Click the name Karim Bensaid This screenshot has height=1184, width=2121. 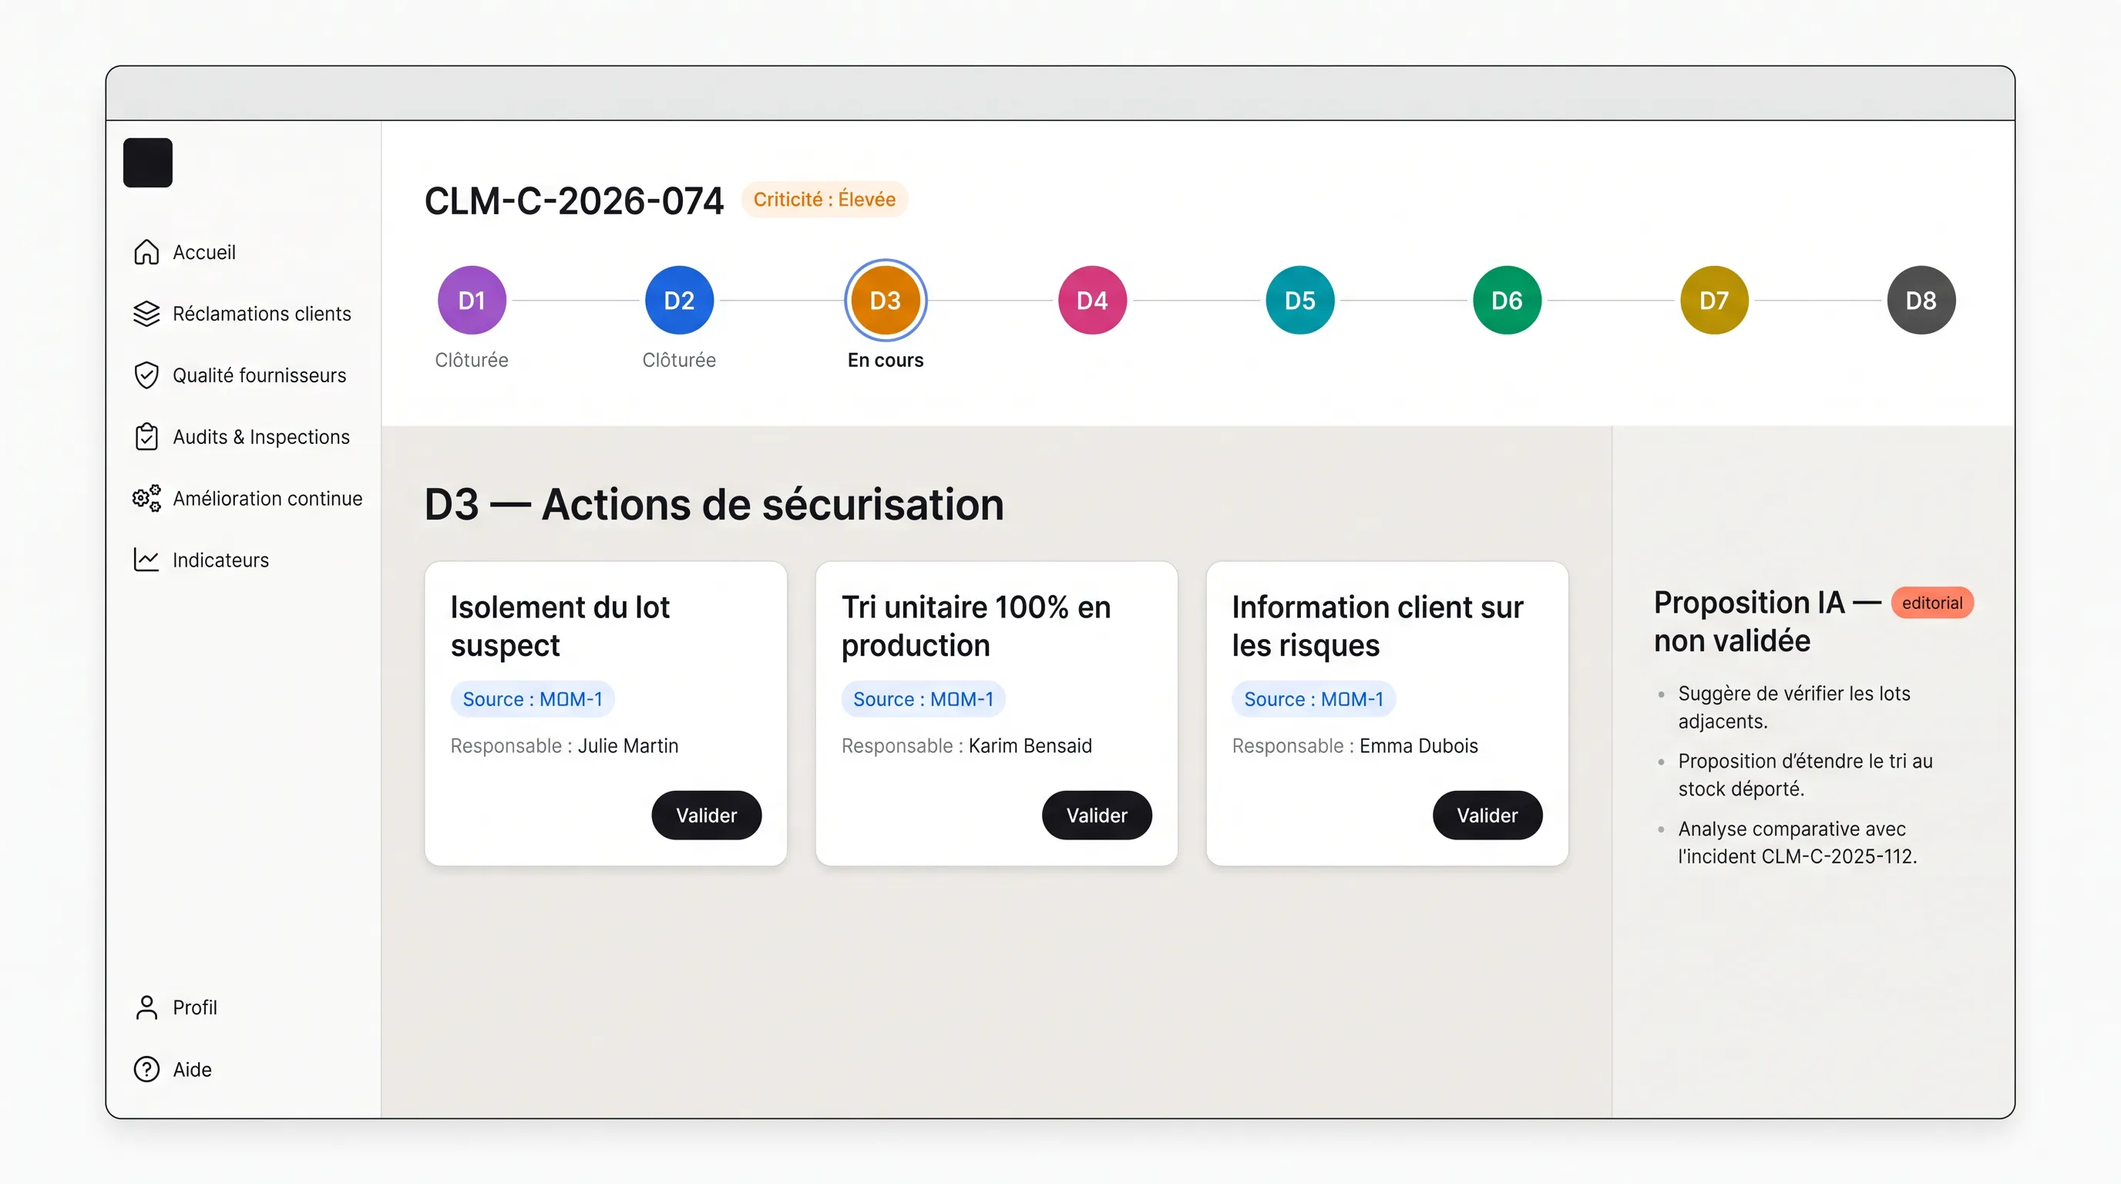1030,746
